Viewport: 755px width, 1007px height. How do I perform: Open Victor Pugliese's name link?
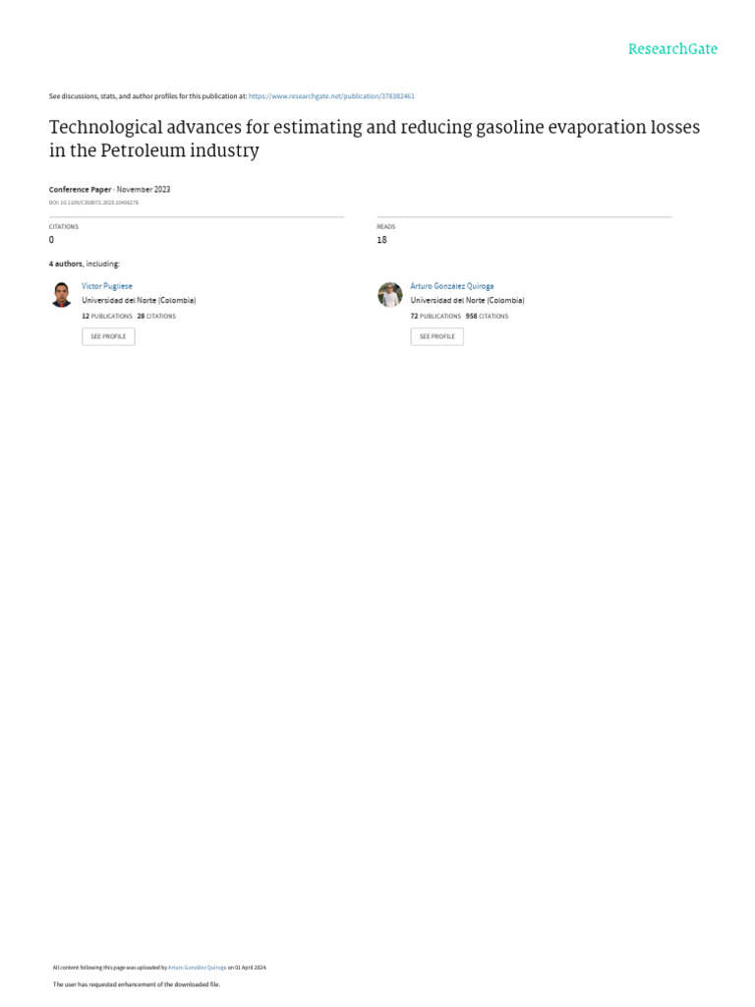[106, 286]
